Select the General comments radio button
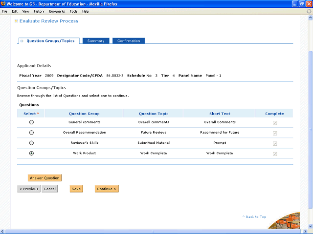 click(32, 122)
